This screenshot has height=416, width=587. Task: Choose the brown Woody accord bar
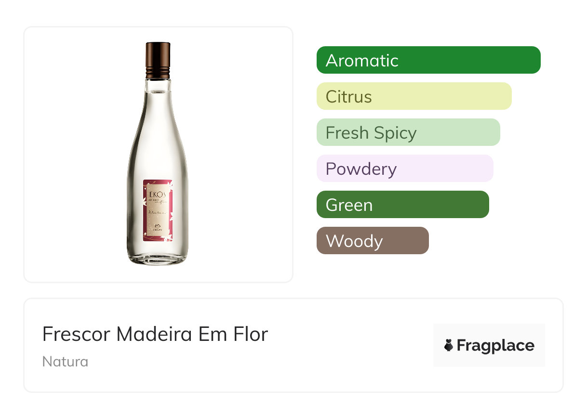point(372,241)
